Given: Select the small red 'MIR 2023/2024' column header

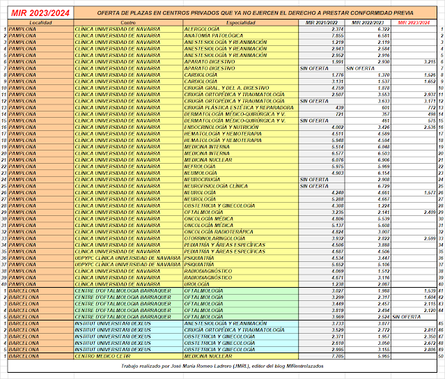Looking at the screenshot, I should (x=414, y=23).
